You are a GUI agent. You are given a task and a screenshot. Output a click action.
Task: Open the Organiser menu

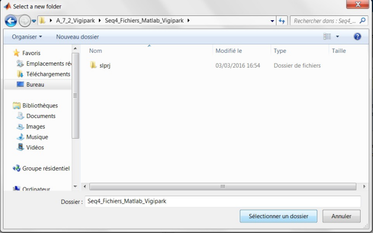click(27, 37)
